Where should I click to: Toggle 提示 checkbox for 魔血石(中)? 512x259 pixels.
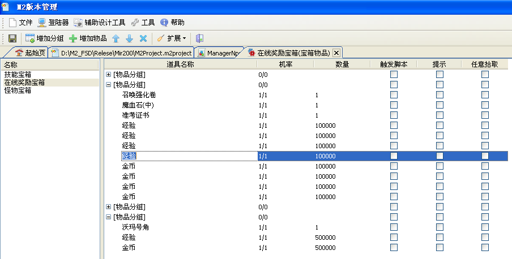coord(440,105)
